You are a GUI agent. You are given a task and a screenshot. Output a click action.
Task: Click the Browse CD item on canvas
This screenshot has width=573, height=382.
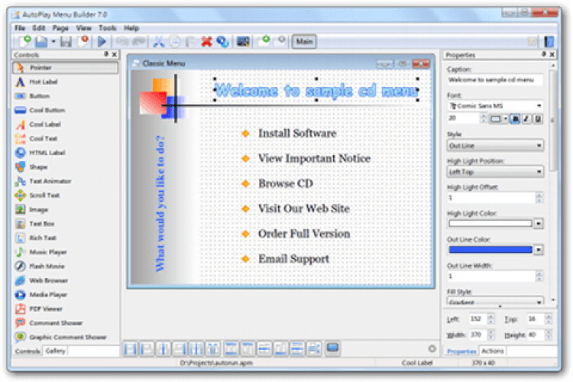286,183
